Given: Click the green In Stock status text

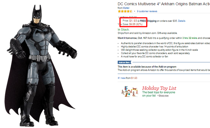Looking at the screenshot, I should pos(124,30).
